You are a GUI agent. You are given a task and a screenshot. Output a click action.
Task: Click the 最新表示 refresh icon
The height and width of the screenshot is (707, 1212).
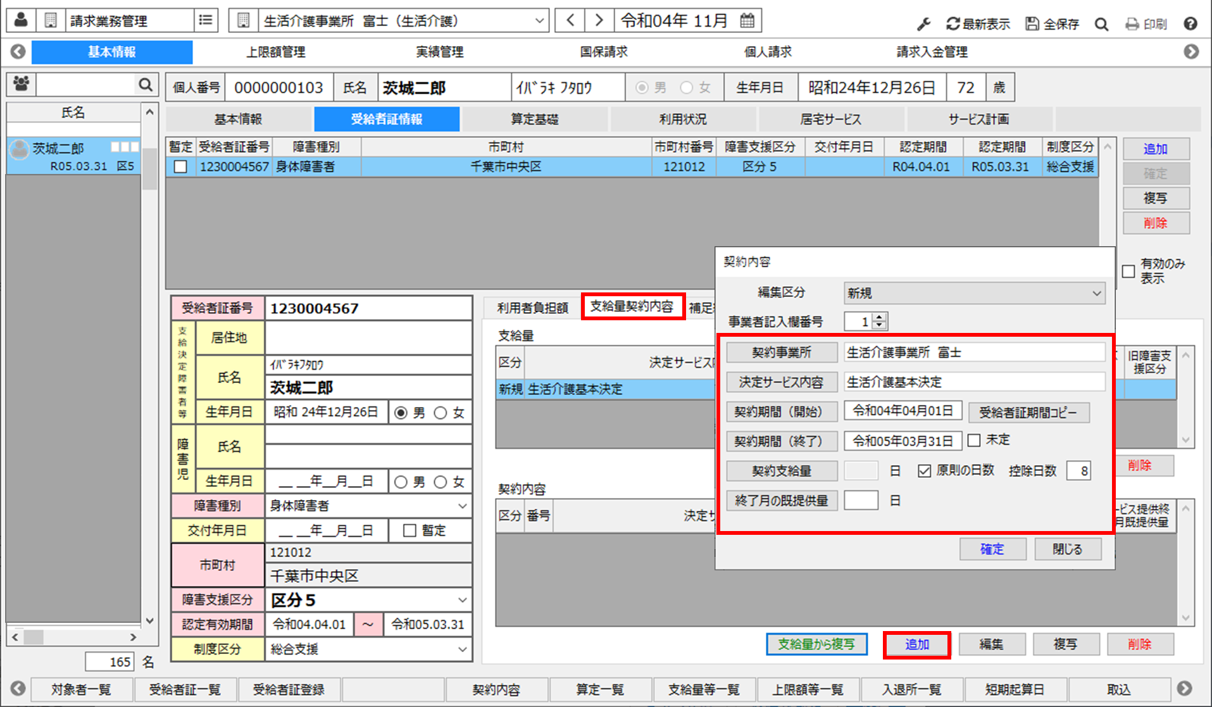point(953,24)
